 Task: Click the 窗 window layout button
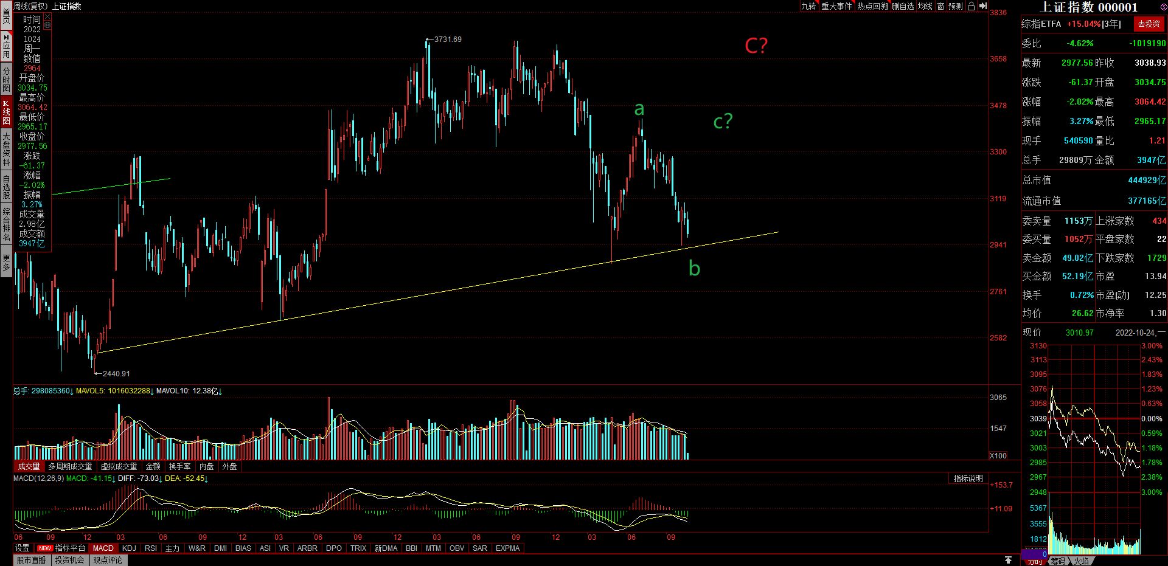coord(940,6)
